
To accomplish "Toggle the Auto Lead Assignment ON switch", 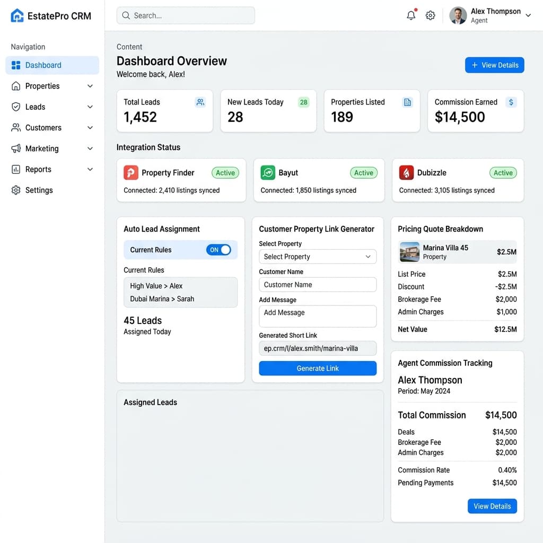I will pos(218,250).
